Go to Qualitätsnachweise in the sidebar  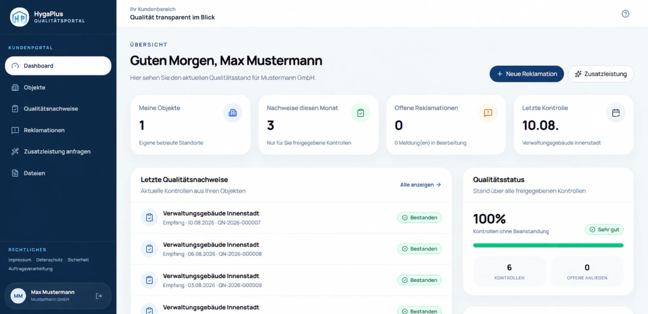(58, 108)
